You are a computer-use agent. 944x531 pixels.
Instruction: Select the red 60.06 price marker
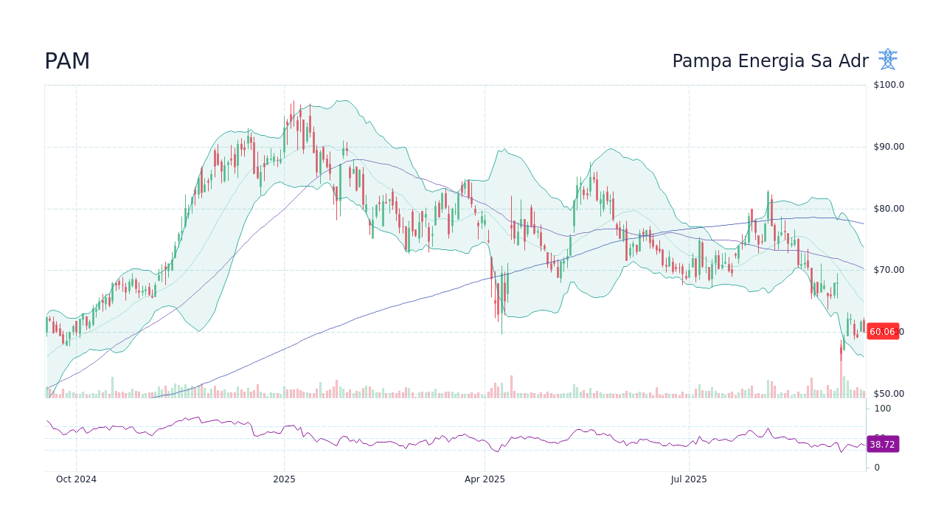pyautogui.click(x=882, y=332)
